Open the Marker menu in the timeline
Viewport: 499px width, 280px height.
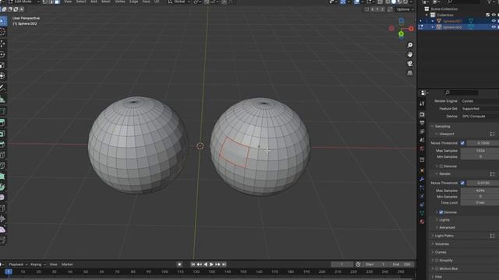67,264
